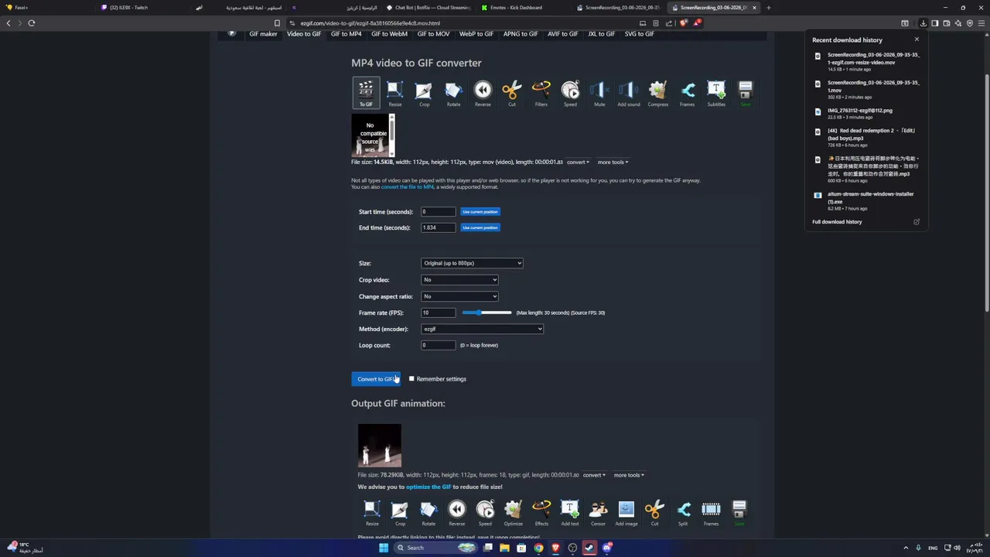The height and width of the screenshot is (557, 990).
Task: Expand the convert menu under source video
Action: (578, 162)
